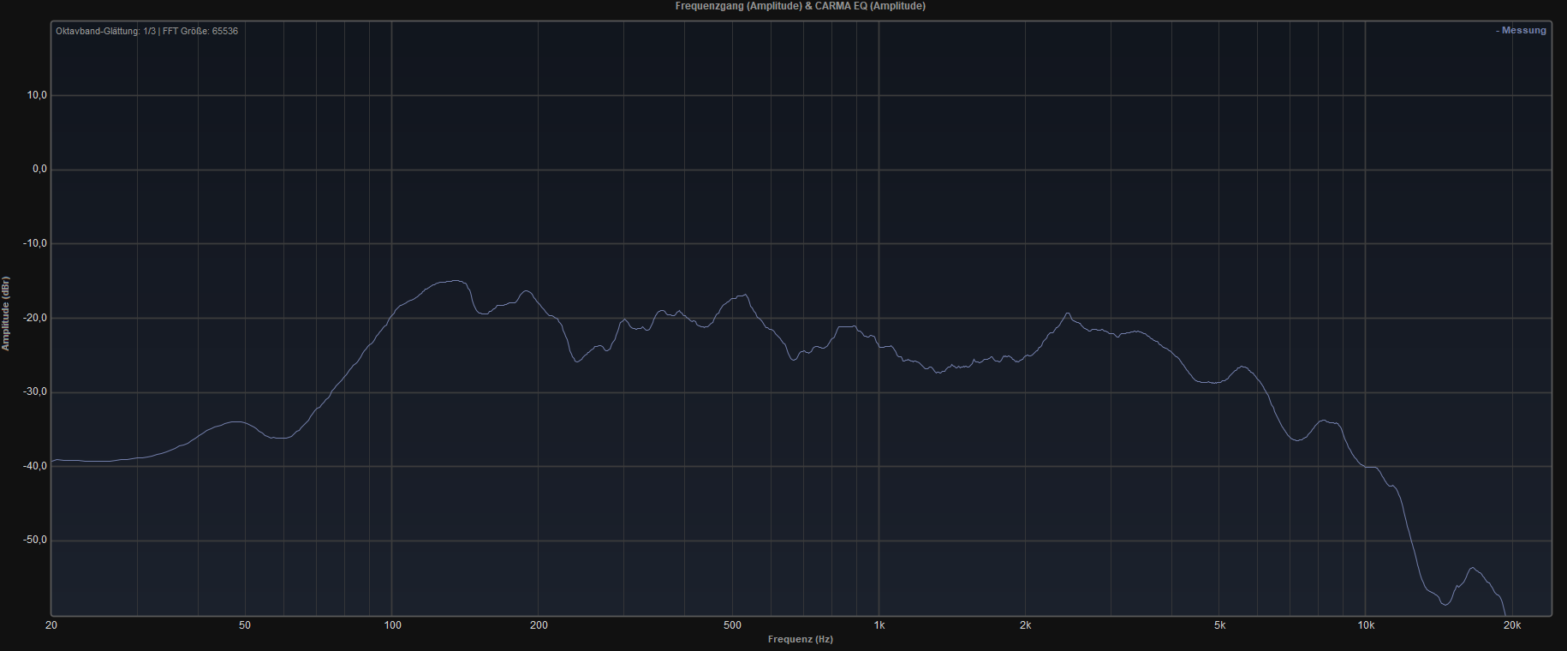Image resolution: width=1567 pixels, height=651 pixels.
Task: Click the Messung legend entry
Action: pyautogui.click(x=1521, y=30)
